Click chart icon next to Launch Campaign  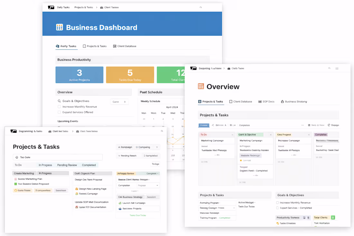120,203
